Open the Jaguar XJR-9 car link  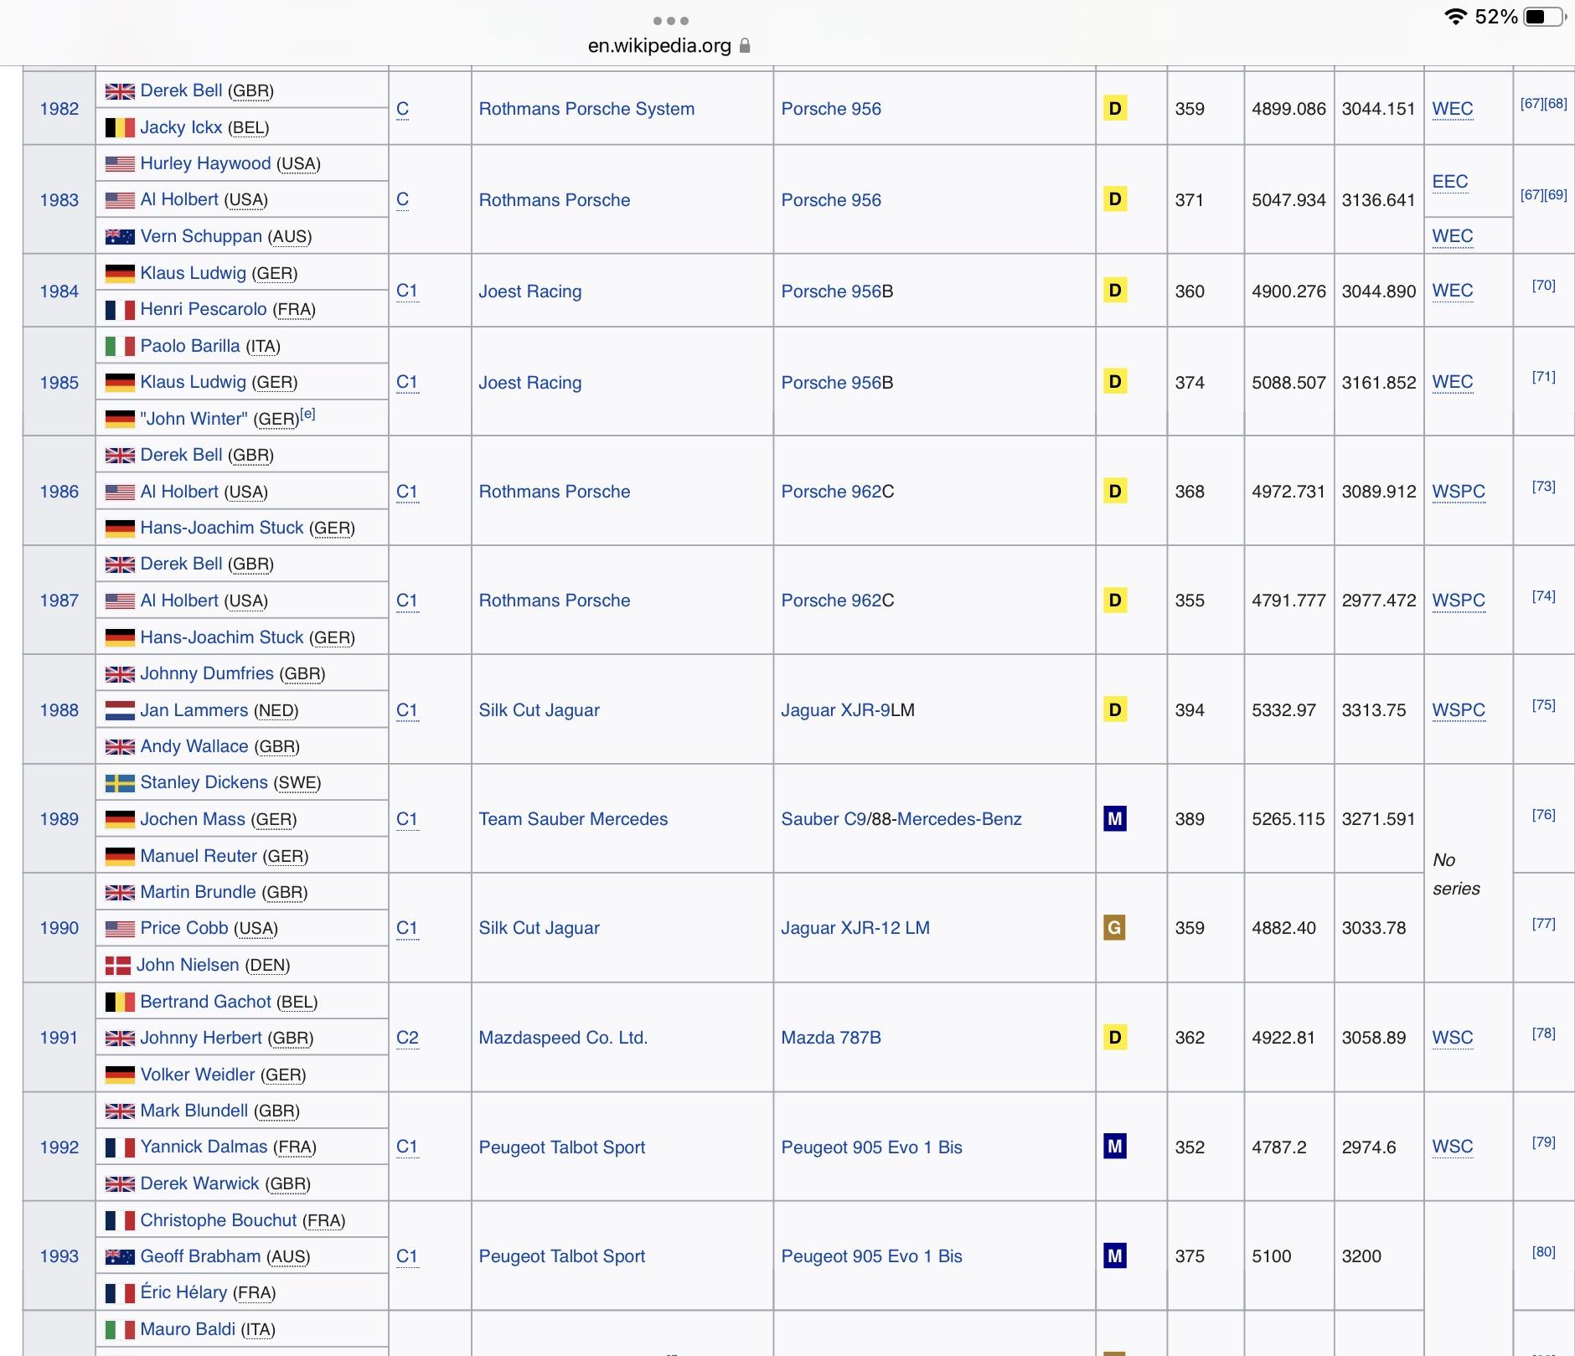pyautogui.click(x=835, y=710)
